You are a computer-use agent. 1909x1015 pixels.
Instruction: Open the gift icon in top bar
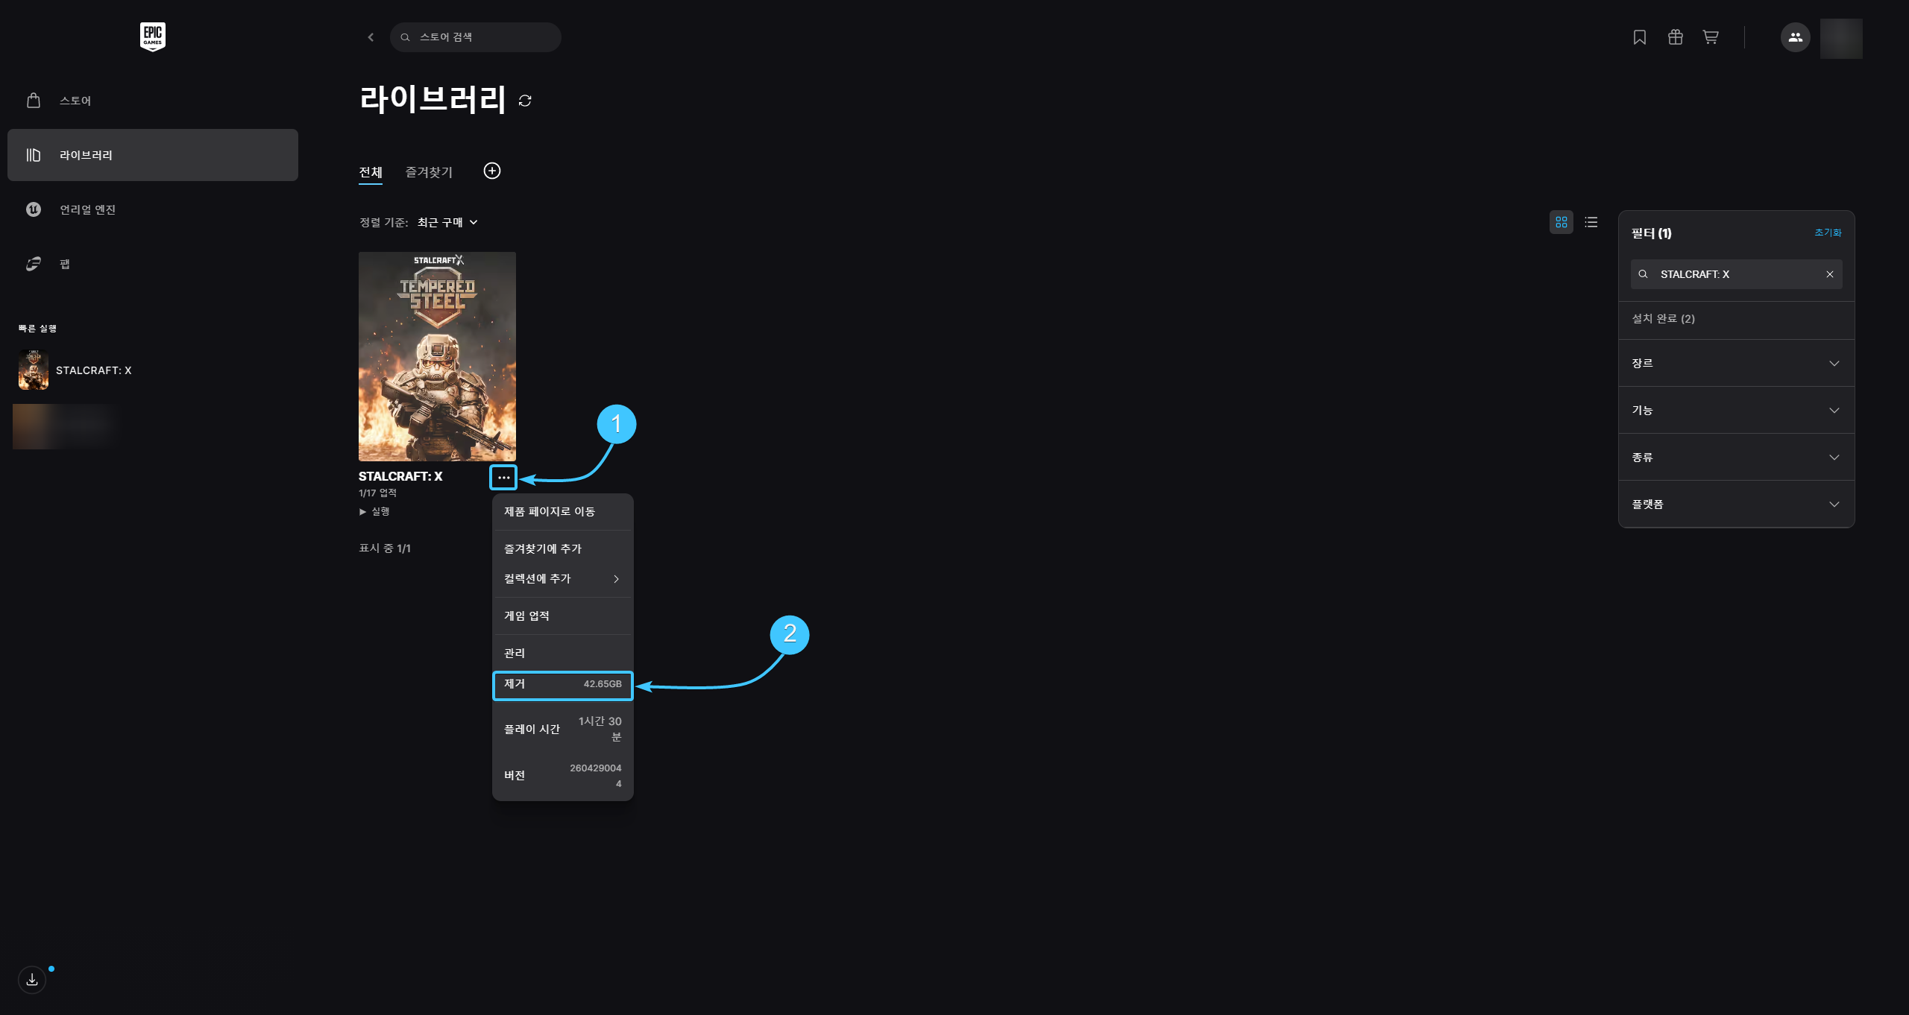[x=1675, y=37]
